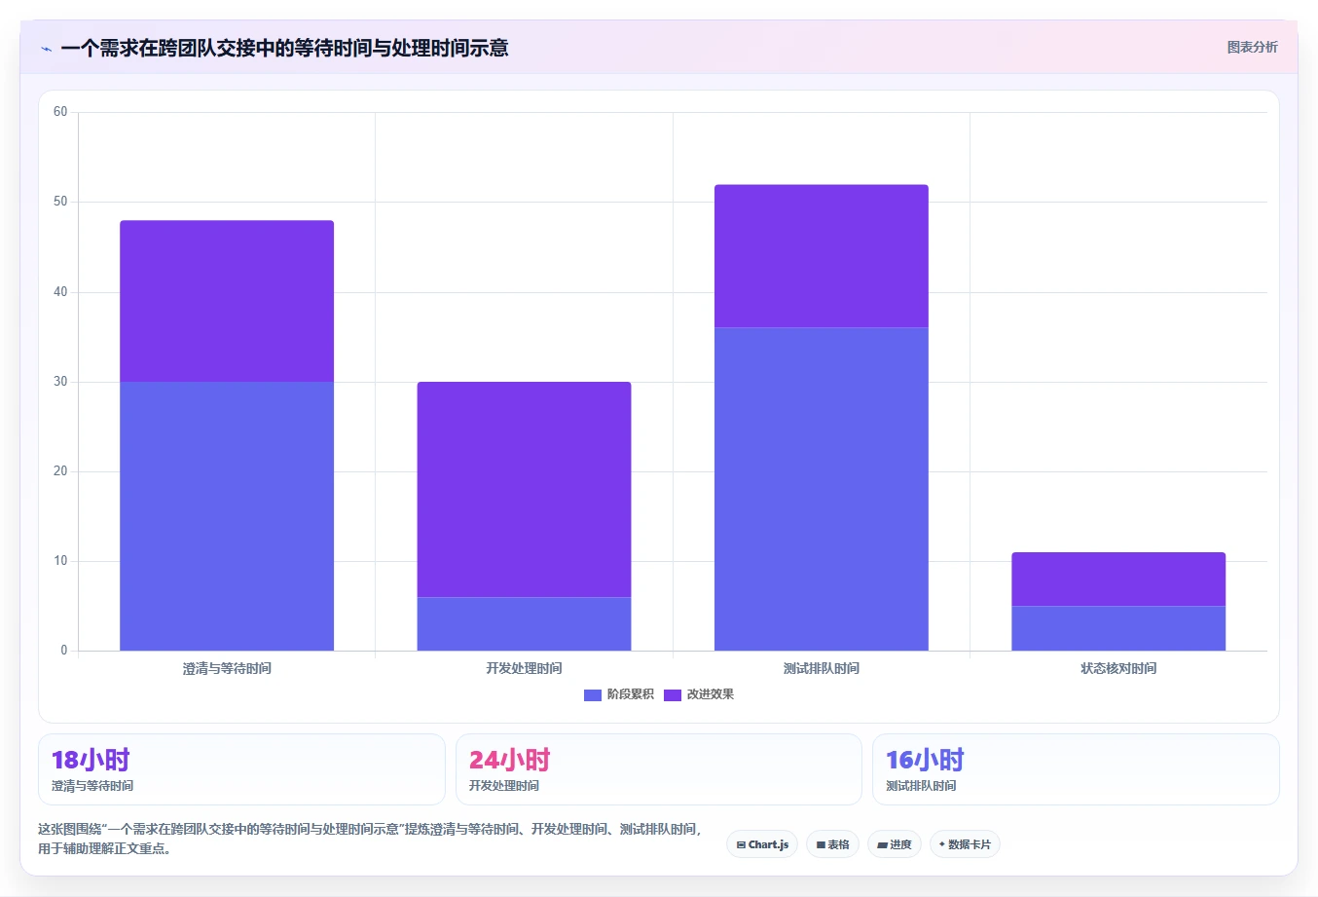This screenshot has height=897, width=1318.
Task: Select the 表格 tag chip
Action: [832, 844]
